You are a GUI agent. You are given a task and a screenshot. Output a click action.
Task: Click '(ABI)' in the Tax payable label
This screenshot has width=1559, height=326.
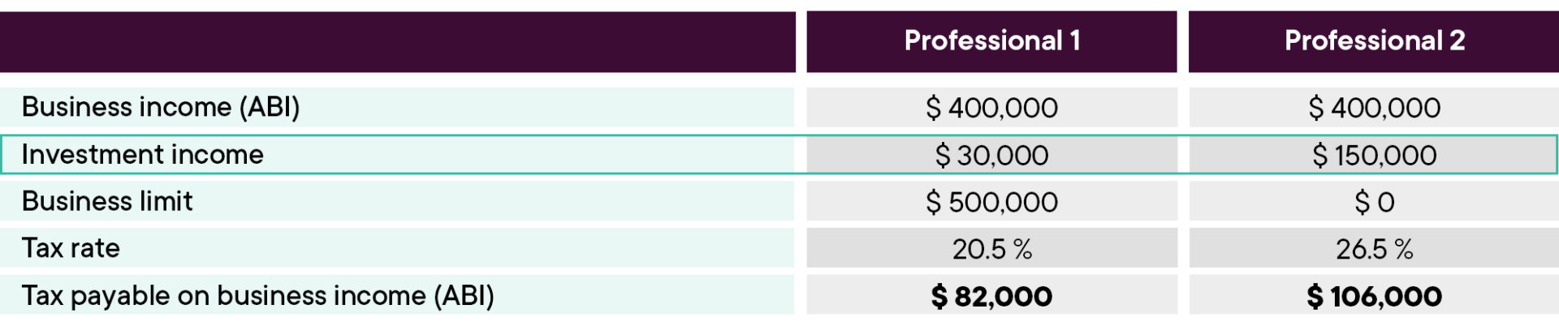(464, 296)
